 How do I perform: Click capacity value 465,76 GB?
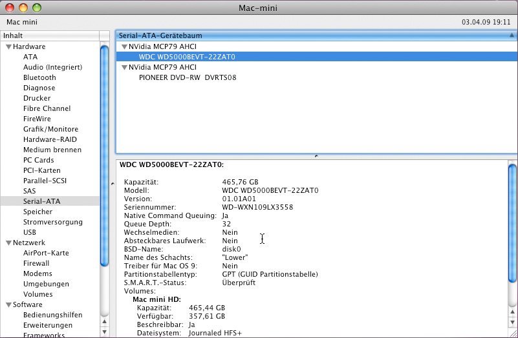point(240,182)
